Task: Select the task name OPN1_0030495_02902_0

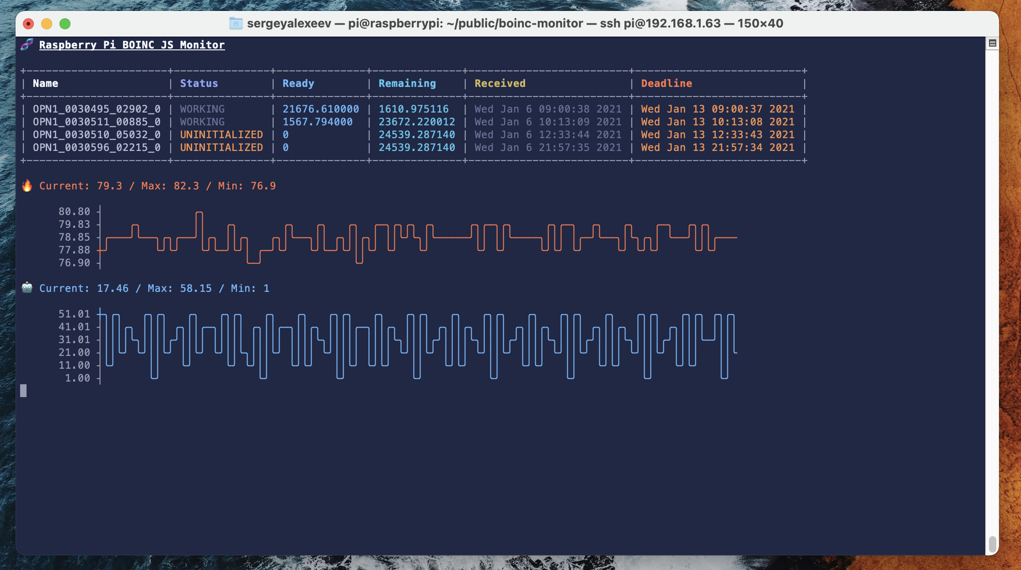Action: click(97, 109)
